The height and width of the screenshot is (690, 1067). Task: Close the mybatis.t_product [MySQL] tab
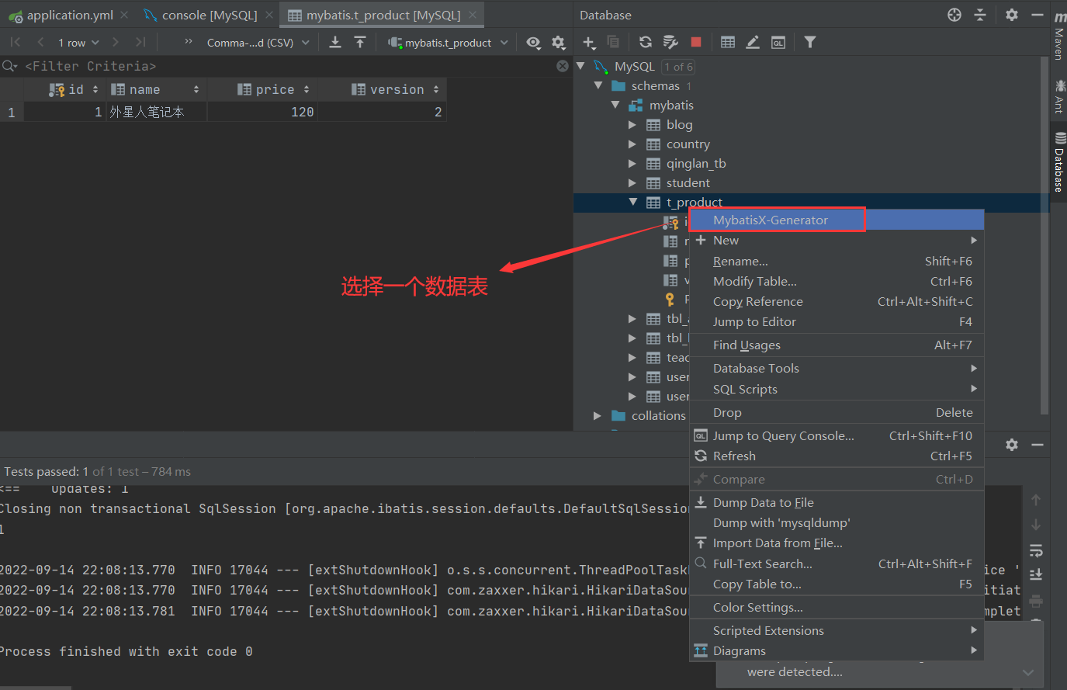tap(473, 15)
